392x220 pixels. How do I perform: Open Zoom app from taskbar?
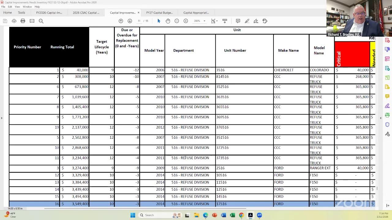click(259, 215)
